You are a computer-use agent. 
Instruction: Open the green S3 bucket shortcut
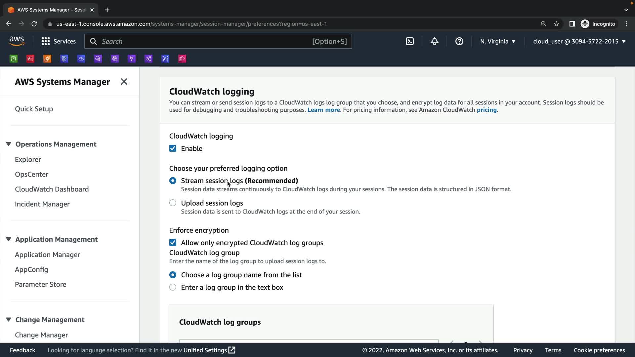pos(14,59)
